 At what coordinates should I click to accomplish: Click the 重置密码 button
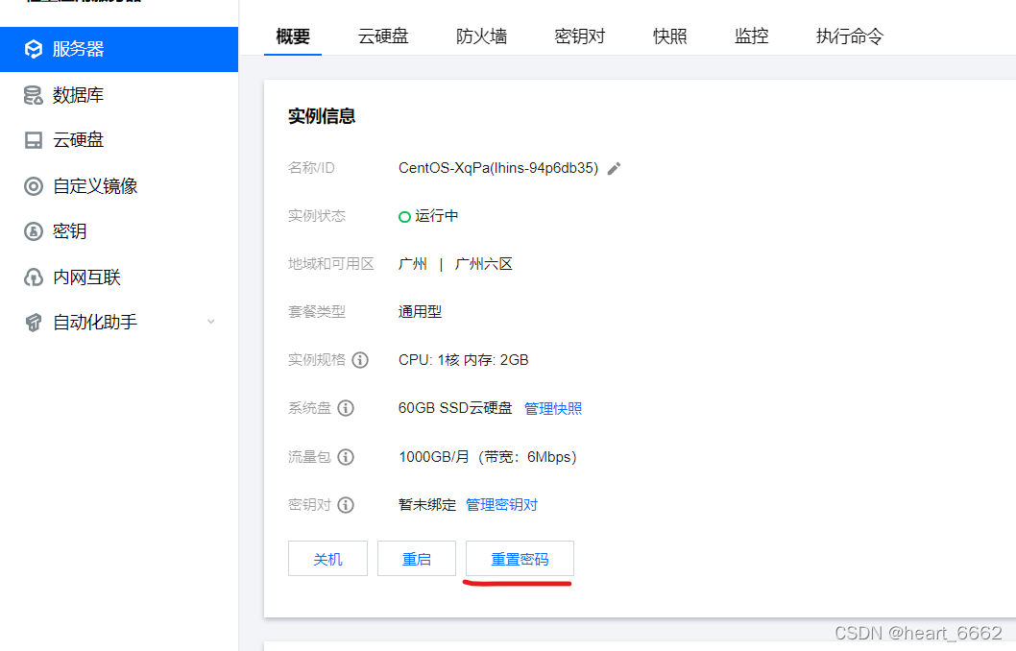coord(520,559)
